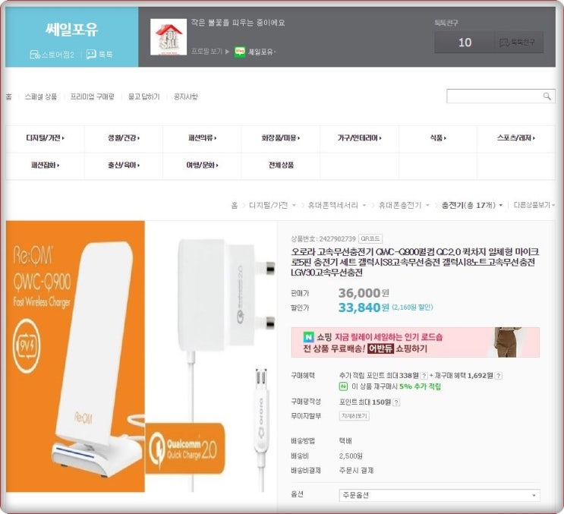Image resolution: width=564 pixels, height=514 pixels.
Task: Click 5% 추가 적립 green text
Action: 420,386
